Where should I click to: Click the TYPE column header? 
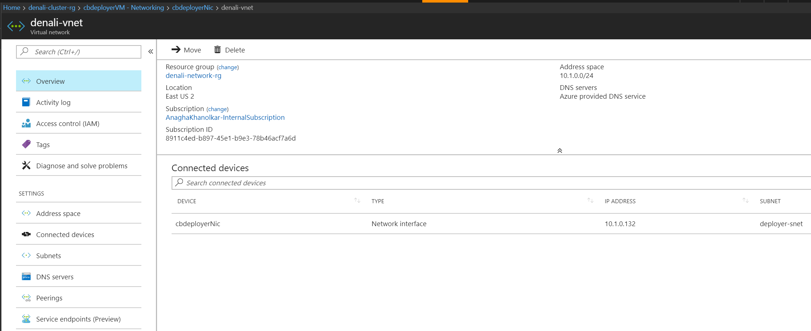click(x=378, y=201)
